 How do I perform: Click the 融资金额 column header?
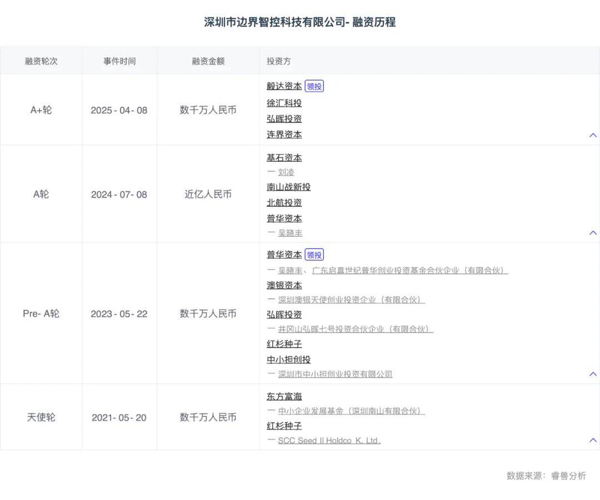click(208, 61)
